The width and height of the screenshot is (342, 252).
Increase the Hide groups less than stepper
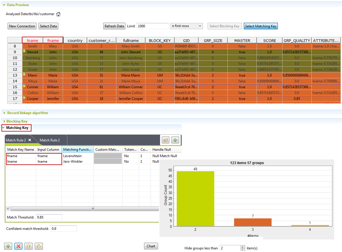click(x=243, y=247)
